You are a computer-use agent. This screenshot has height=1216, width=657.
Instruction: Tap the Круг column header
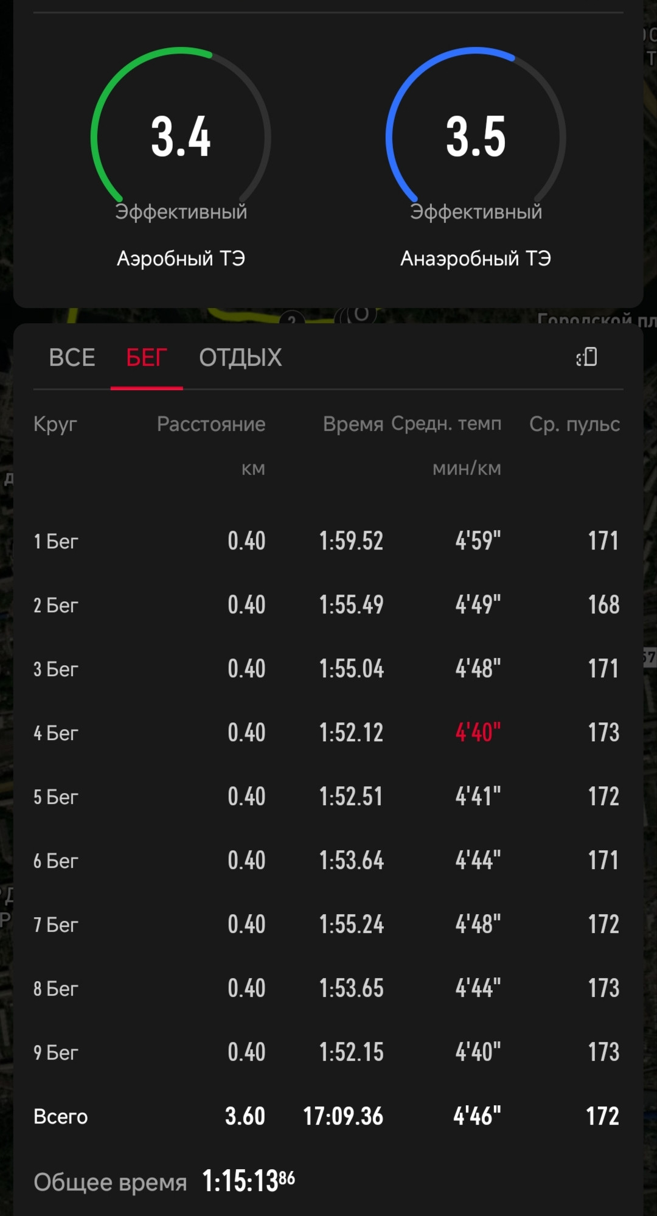point(55,424)
